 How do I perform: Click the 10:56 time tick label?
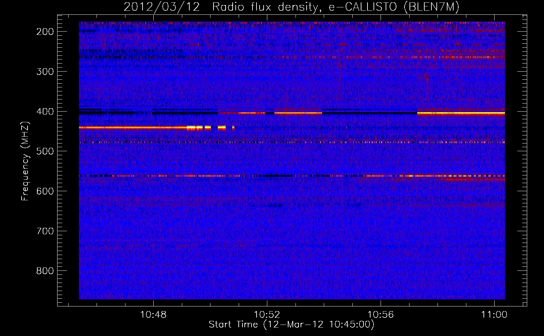point(381,315)
